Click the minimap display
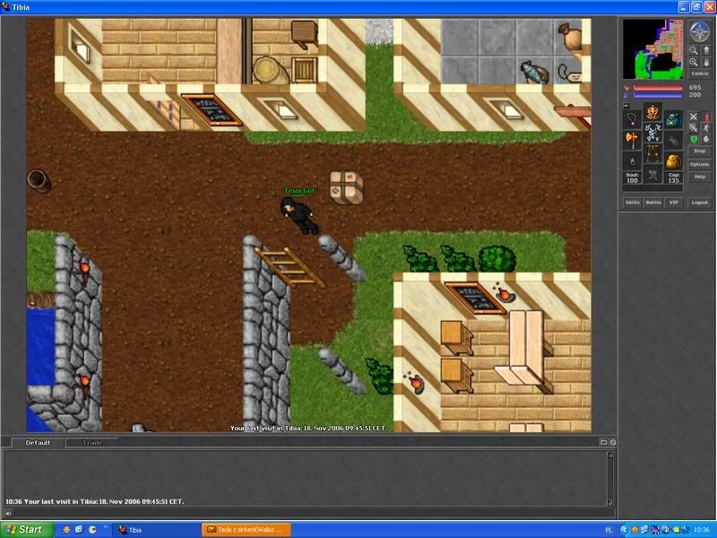 pyautogui.click(x=653, y=49)
